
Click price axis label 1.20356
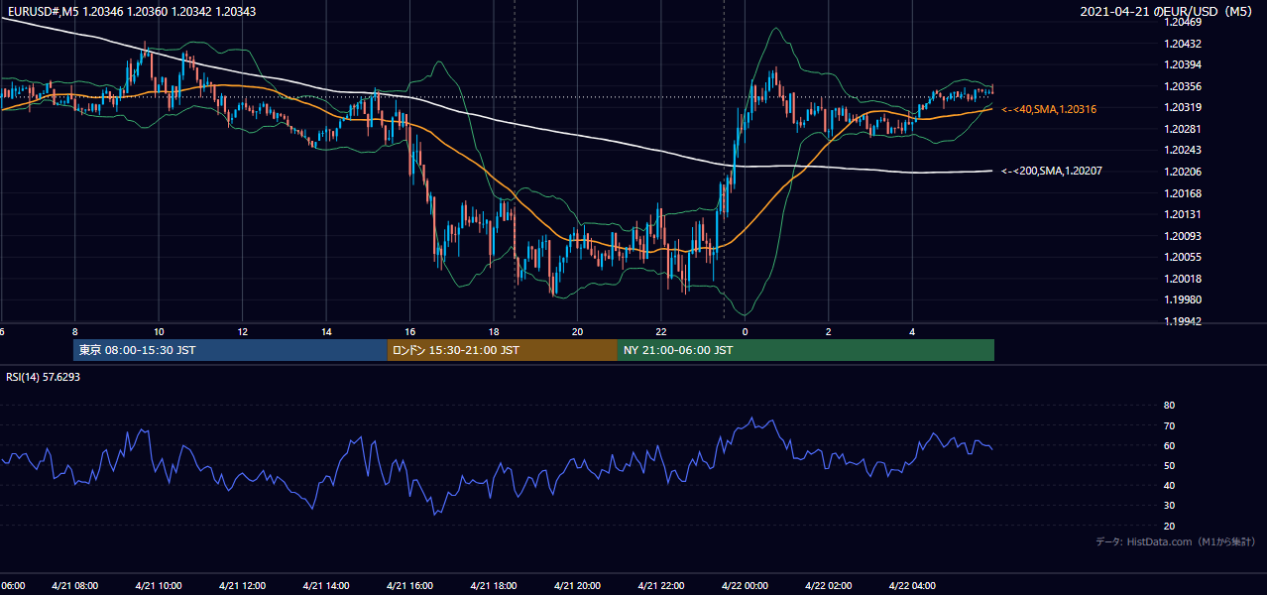tap(1182, 86)
